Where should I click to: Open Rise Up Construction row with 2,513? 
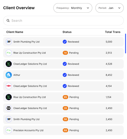coord(63,53)
